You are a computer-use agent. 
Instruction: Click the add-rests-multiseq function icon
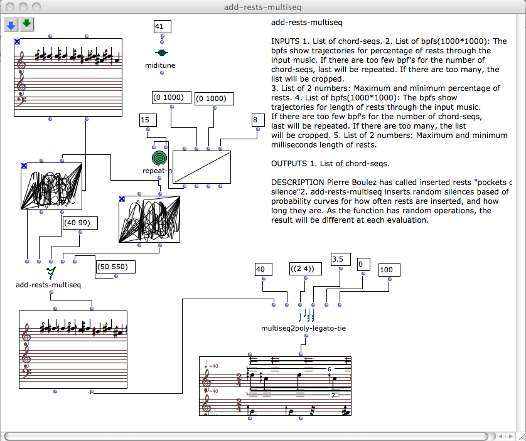point(51,272)
